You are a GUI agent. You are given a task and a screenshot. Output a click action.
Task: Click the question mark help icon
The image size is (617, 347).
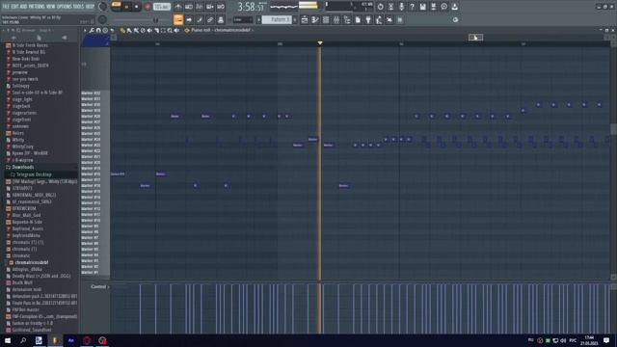[x=412, y=7]
